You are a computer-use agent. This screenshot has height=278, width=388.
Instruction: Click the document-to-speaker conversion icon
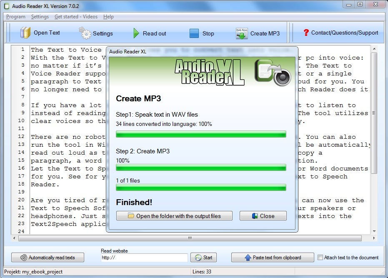tap(273, 73)
